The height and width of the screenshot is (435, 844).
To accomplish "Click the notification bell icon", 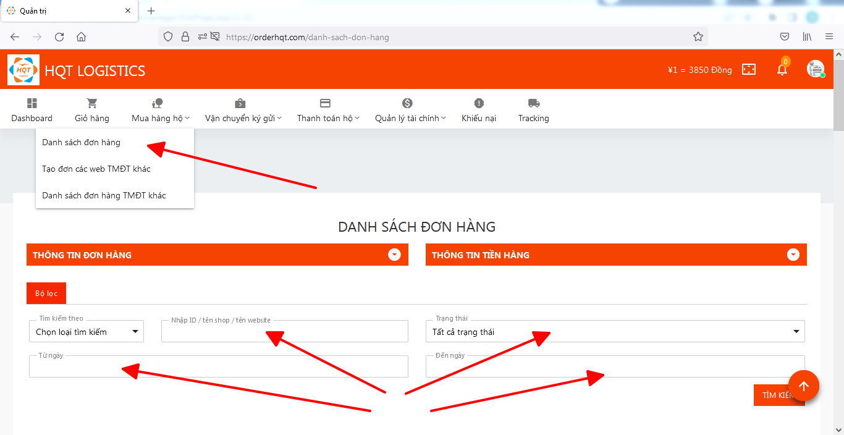I will (x=782, y=70).
